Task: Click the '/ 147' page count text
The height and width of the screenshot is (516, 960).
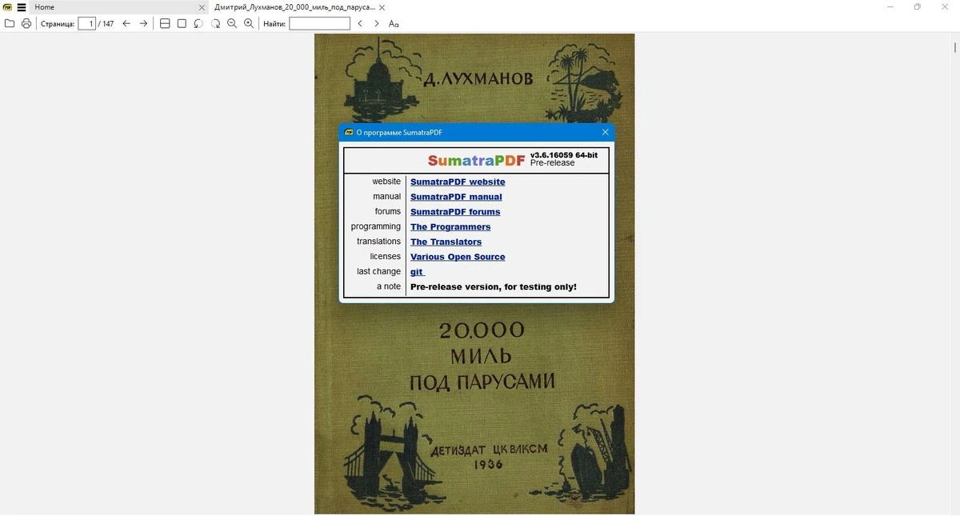Action: [x=106, y=24]
